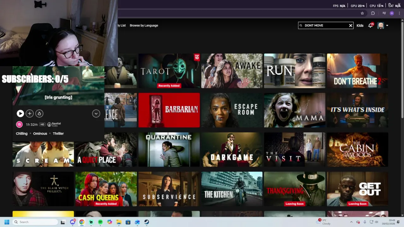Choose the Run movie thumbnail
The width and height of the screenshot is (404, 227).
coord(294,71)
